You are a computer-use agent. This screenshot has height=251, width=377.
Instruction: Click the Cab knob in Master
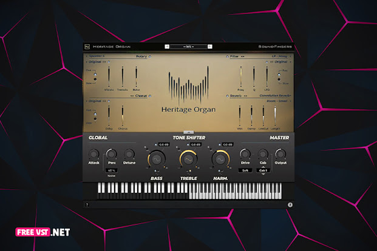coord(263,154)
